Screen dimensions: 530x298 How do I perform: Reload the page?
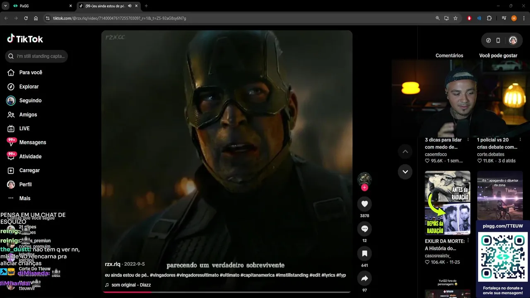click(26, 18)
